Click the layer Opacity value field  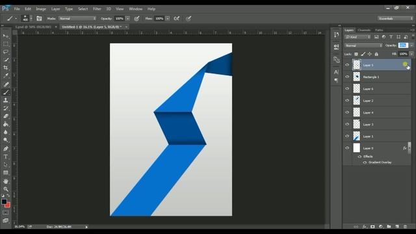[x=403, y=45]
